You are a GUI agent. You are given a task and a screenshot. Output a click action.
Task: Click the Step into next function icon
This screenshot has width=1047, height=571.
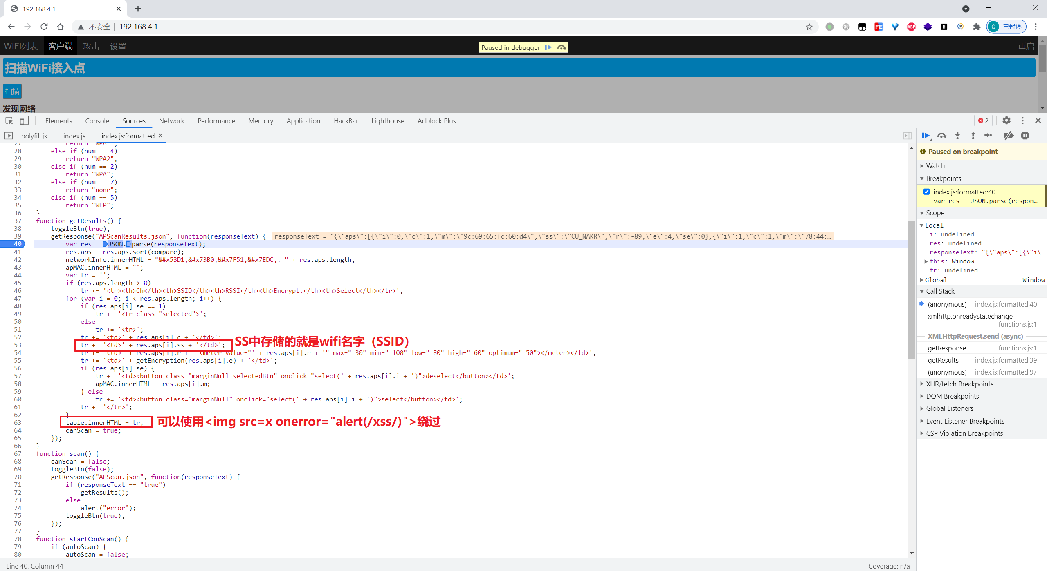[x=957, y=136]
